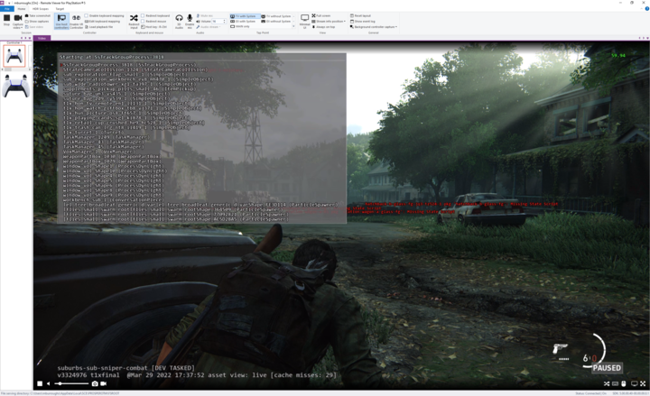Image resolution: width=650 pixels, height=396 pixels.
Task: Open Background controller capture dropdown
Action: (x=374, y=26)
